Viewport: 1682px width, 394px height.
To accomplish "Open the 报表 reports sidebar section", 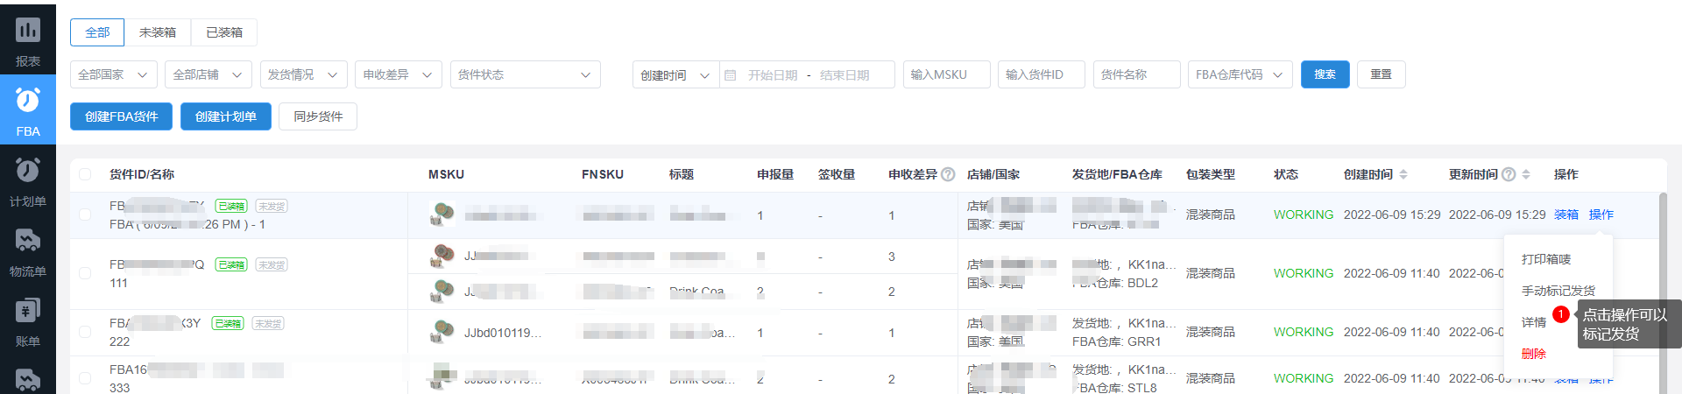I will [28, 39].
